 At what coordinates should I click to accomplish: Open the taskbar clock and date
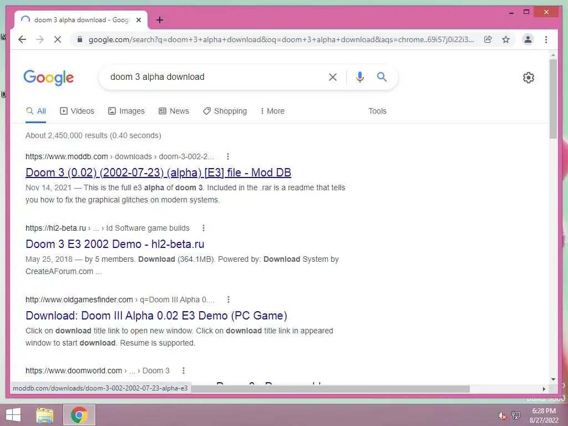coord(544,415)
